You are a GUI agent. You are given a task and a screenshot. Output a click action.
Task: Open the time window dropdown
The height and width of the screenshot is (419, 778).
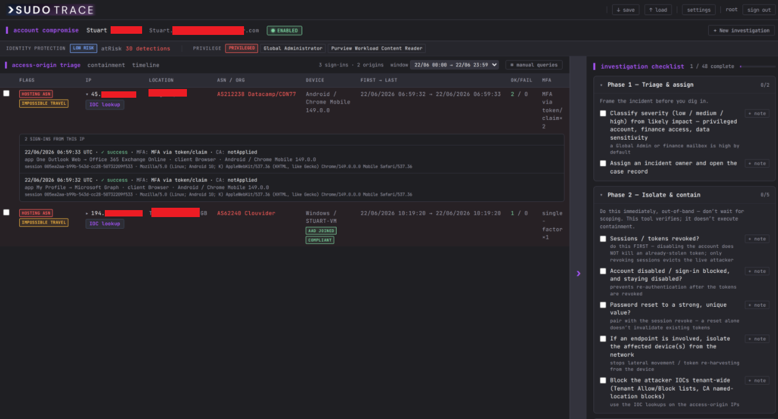[454, 65]
